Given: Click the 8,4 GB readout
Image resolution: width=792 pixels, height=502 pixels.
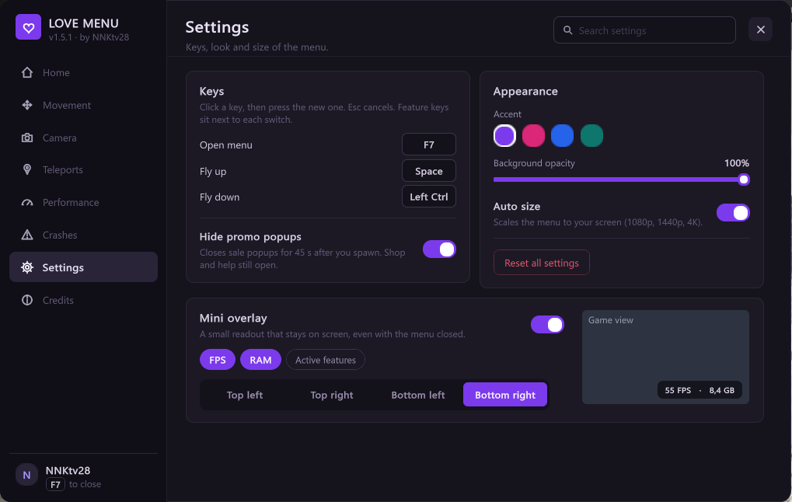Looking at the screenshot, I should pyautogui.click(x=722, y=390).
